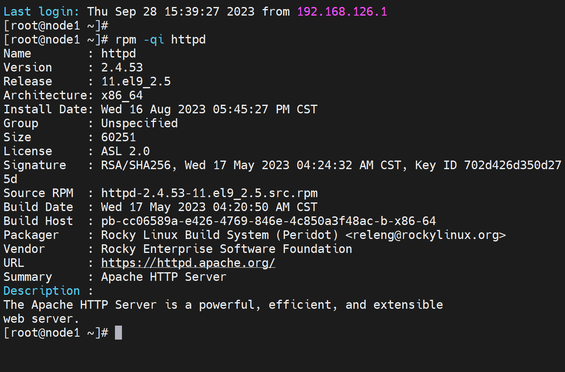Click the Release value 11.el9_2.5
Viewport: 565px width, 372px height.
(136, 81)
